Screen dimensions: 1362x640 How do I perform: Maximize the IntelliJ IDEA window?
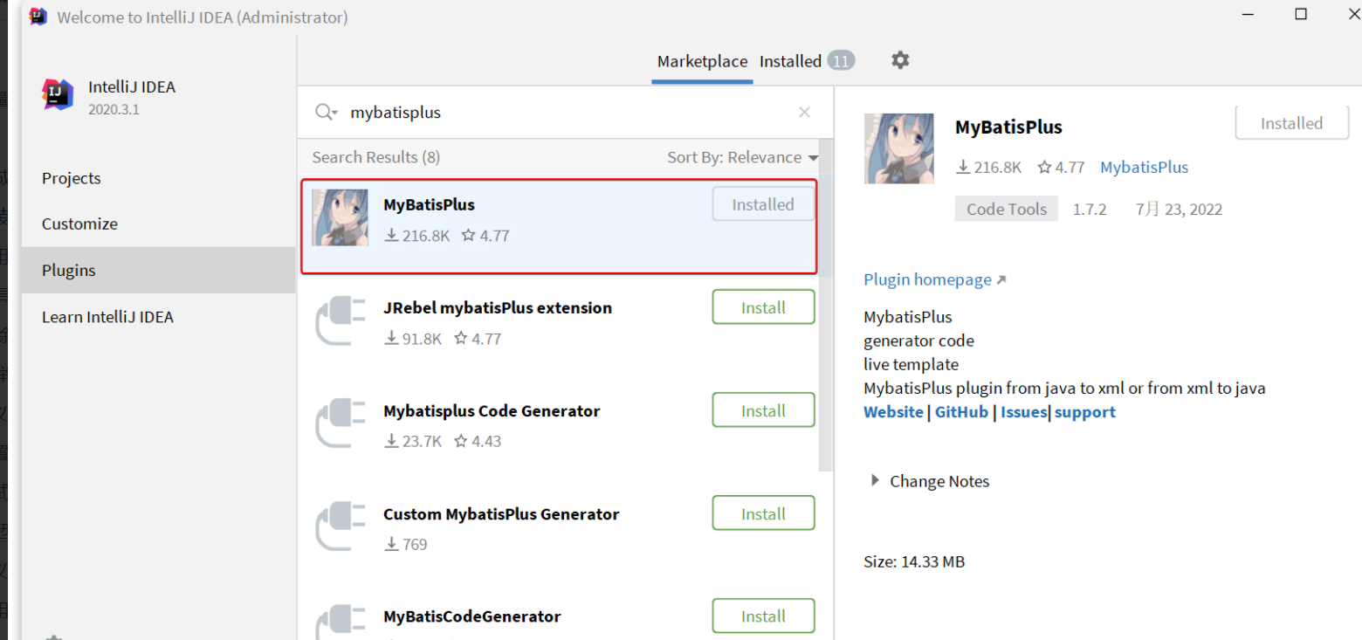point(1301,14)
